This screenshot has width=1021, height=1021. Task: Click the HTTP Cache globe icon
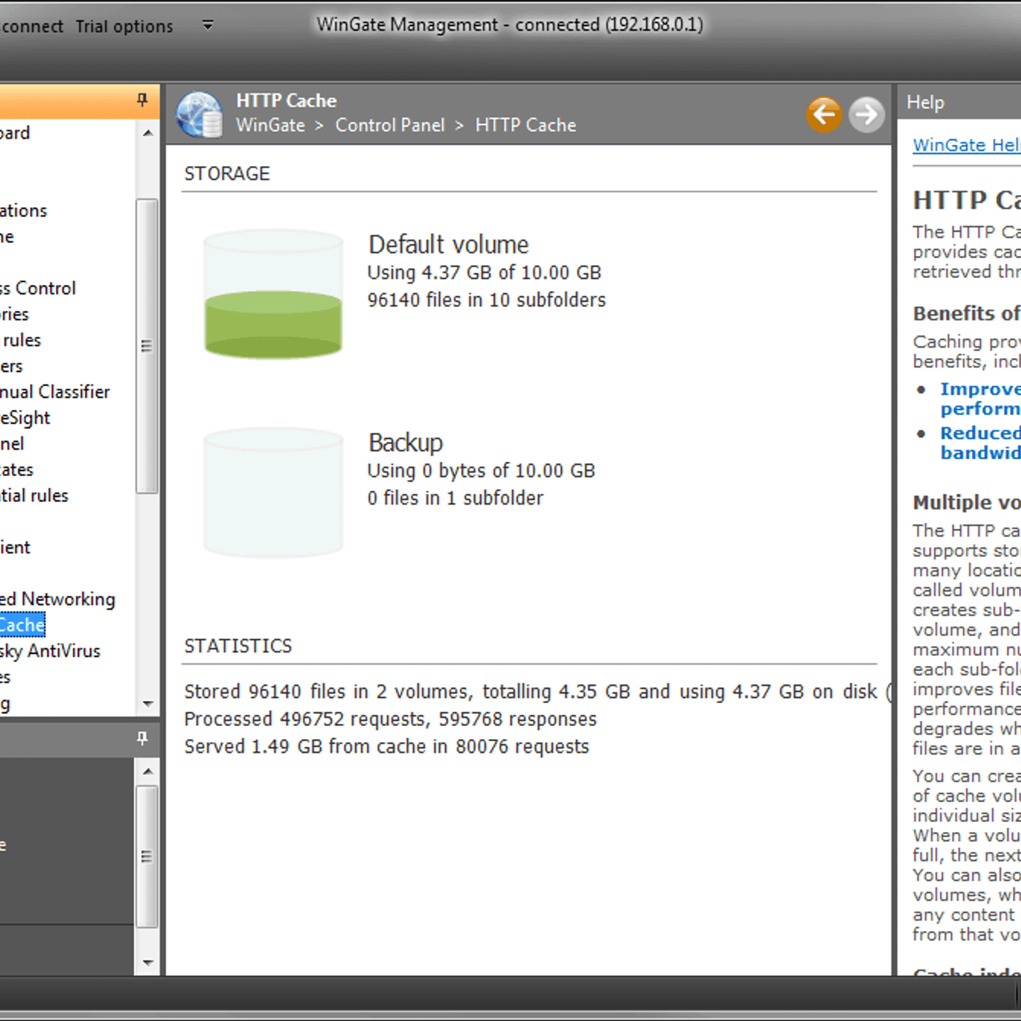click(x=200, y=115)
